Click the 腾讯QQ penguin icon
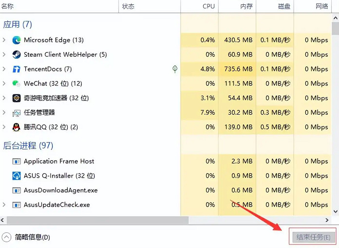This screenshot has height=248, width=339. [17, 127]
